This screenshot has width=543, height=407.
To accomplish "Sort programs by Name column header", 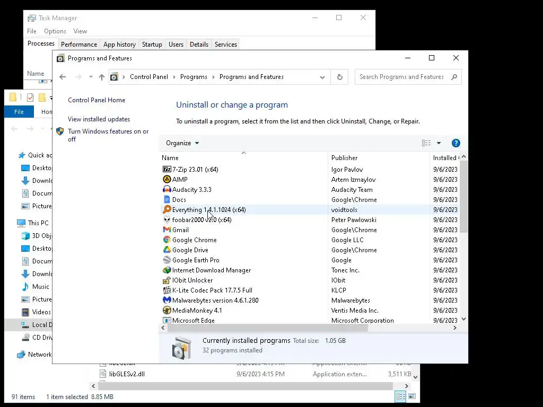I will pos(243,157).
